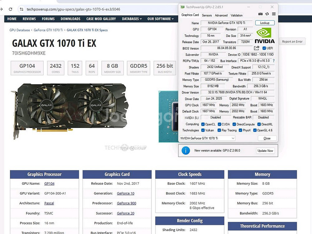This screenshot has height=234, width=312.
Task: Click the BIOS share/export arrow icon
Action: pos(257,48)
